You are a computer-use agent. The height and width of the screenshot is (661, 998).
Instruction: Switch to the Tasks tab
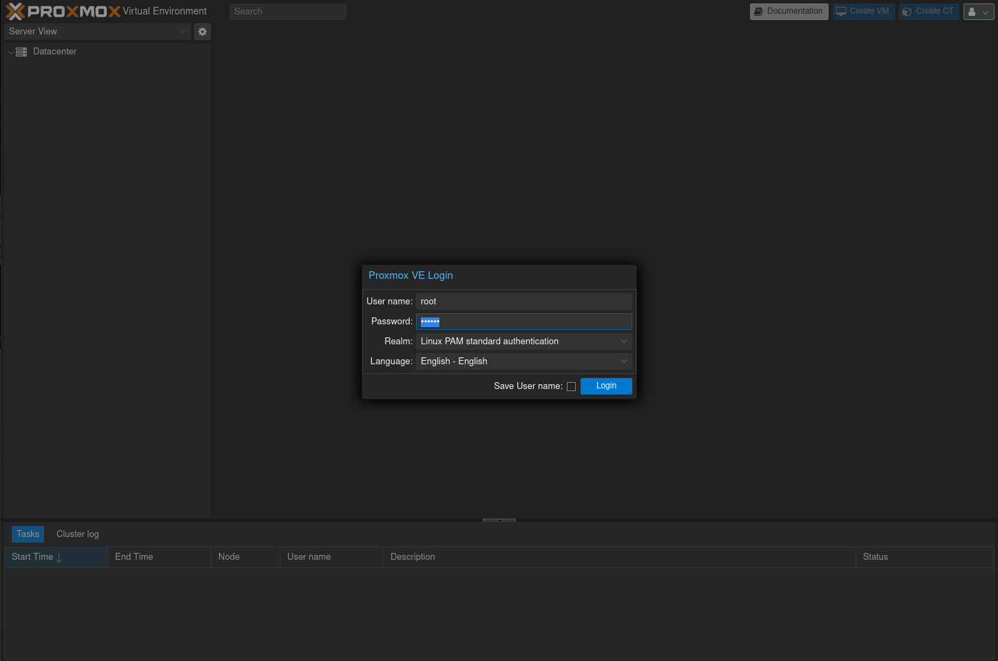pyautogui.click(x=28, y=534)
